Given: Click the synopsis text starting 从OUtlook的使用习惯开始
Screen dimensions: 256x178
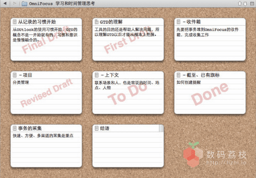Looking at the screenshot, I should tap(45, 35).
